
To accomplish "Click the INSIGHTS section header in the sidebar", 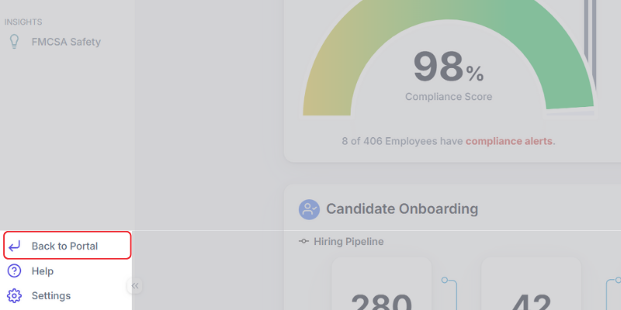I will point(23,22).
